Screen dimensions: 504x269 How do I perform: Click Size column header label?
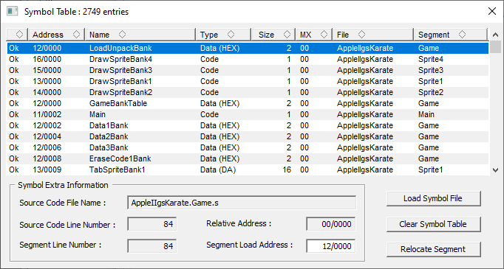coord(266,35)
